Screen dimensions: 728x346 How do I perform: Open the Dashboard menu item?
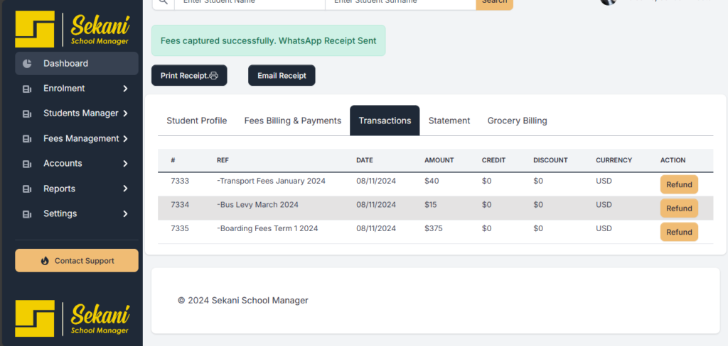click(77, 63)
